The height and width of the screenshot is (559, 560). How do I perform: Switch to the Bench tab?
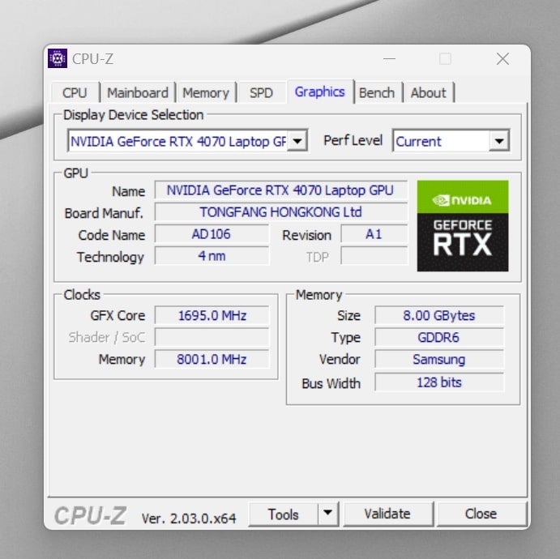pyautogui.click(x=377, y=92)
